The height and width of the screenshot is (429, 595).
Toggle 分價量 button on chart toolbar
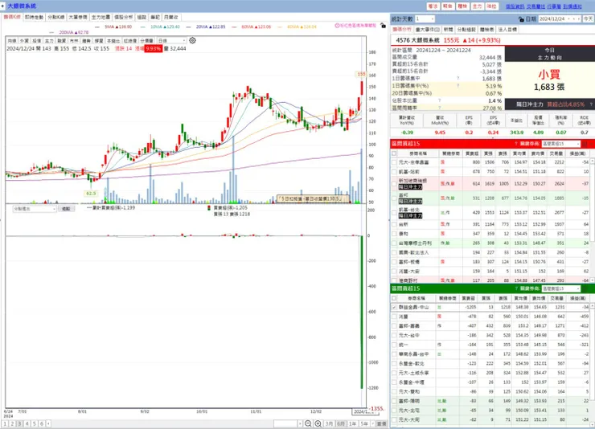coord(146,40)
